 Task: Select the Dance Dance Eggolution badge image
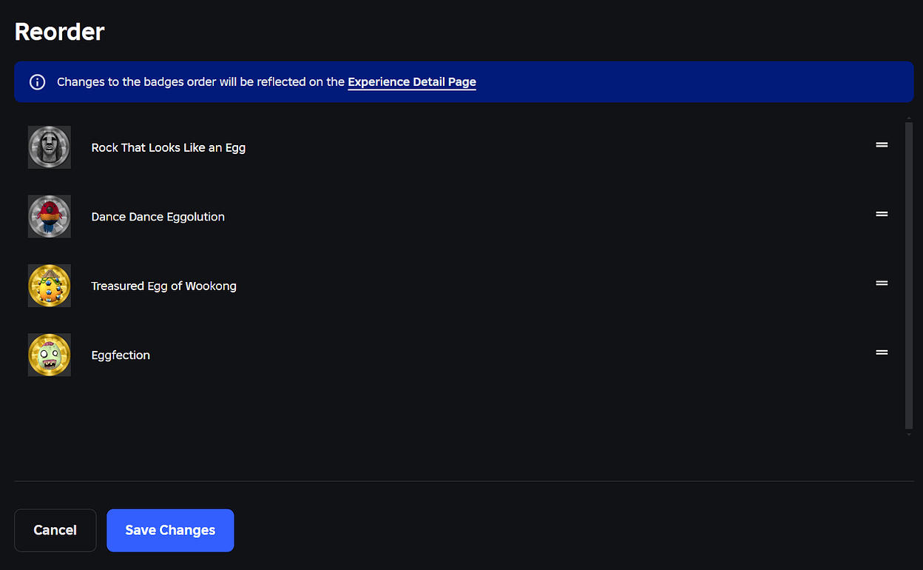click(50, 216)
